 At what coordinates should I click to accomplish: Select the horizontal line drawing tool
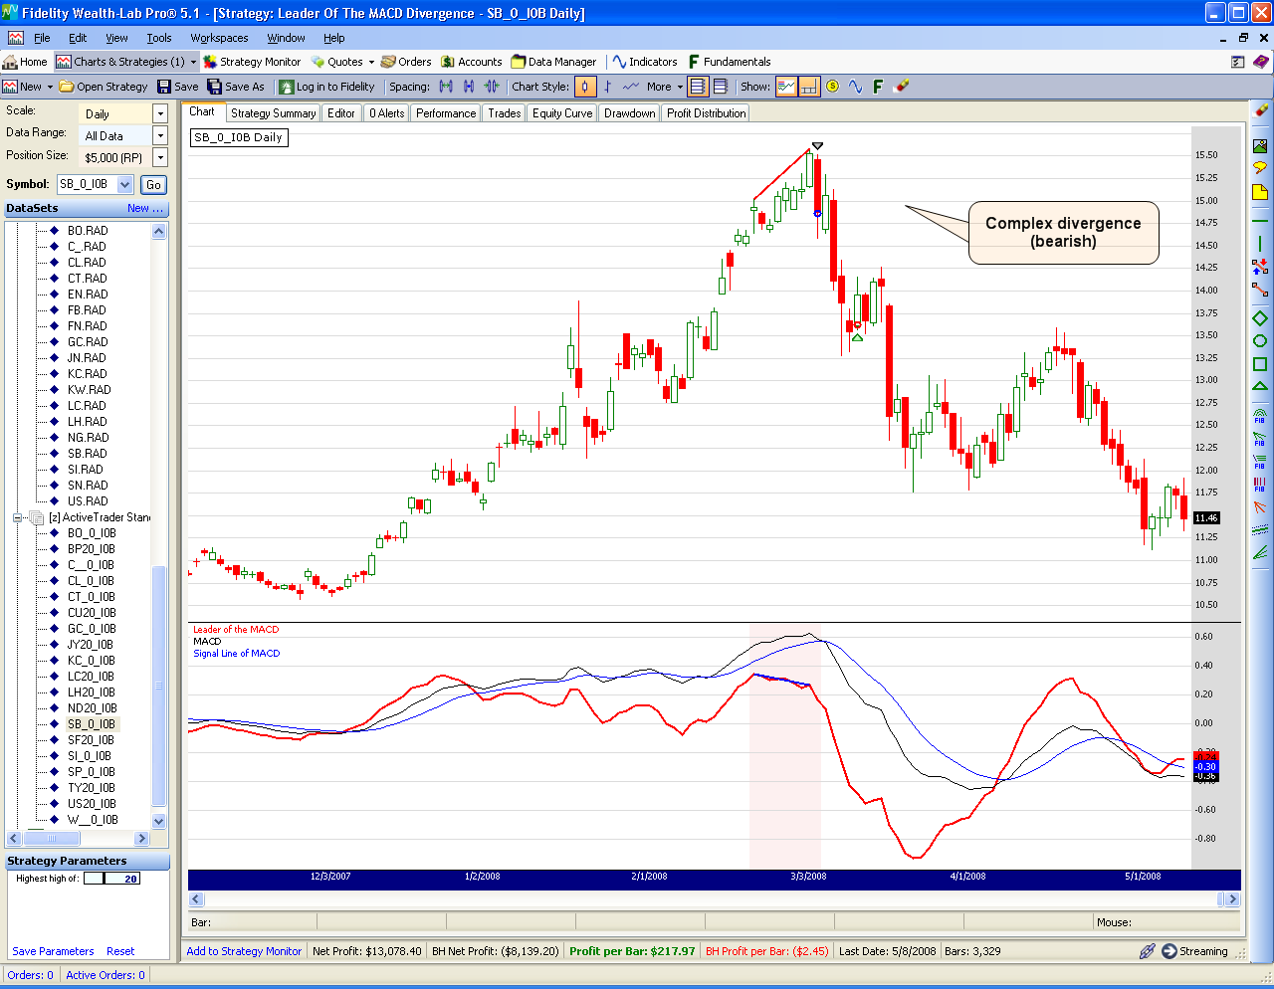click(x=1260, y=220)
